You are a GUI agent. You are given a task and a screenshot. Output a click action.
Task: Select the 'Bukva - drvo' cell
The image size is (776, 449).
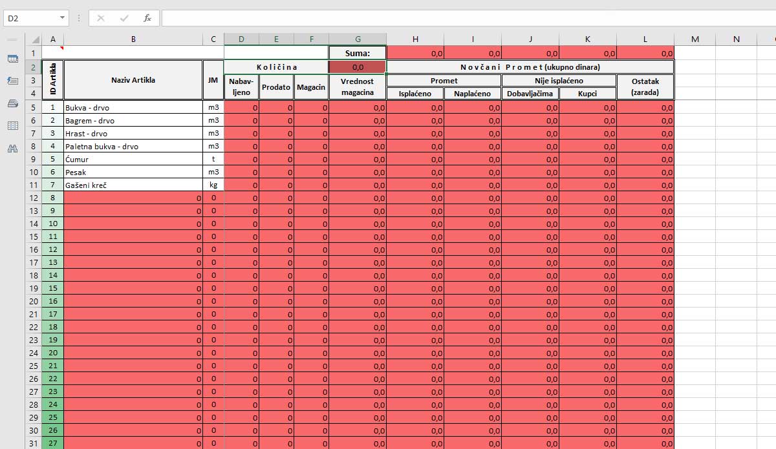click(133, 107)
